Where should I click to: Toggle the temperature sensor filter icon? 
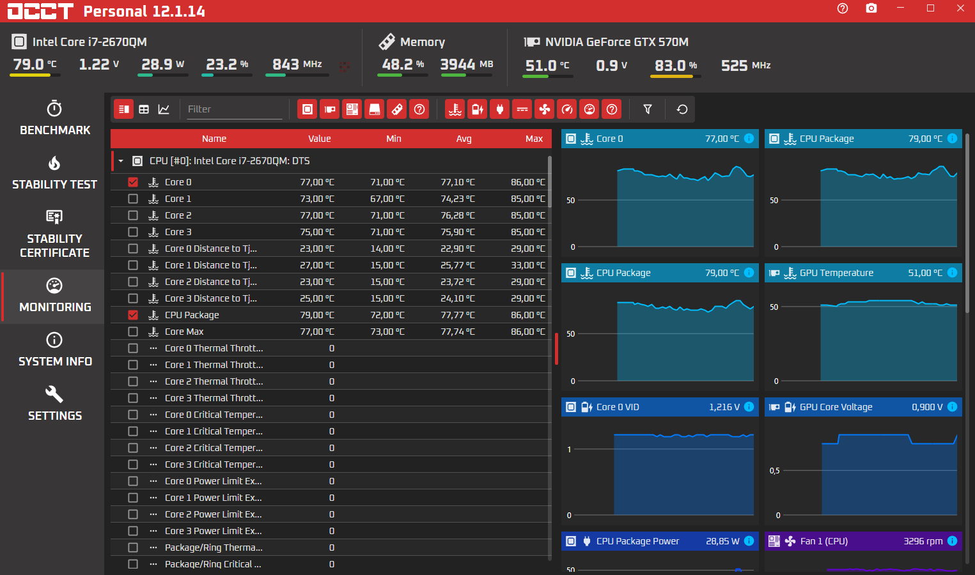(455, 109)
